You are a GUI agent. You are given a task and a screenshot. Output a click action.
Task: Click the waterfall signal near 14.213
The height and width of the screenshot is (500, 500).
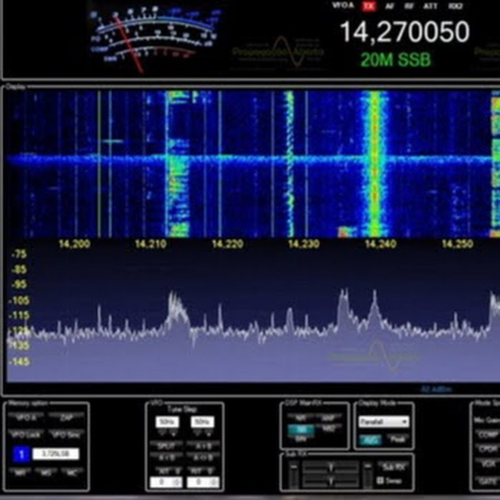point(177,164)
